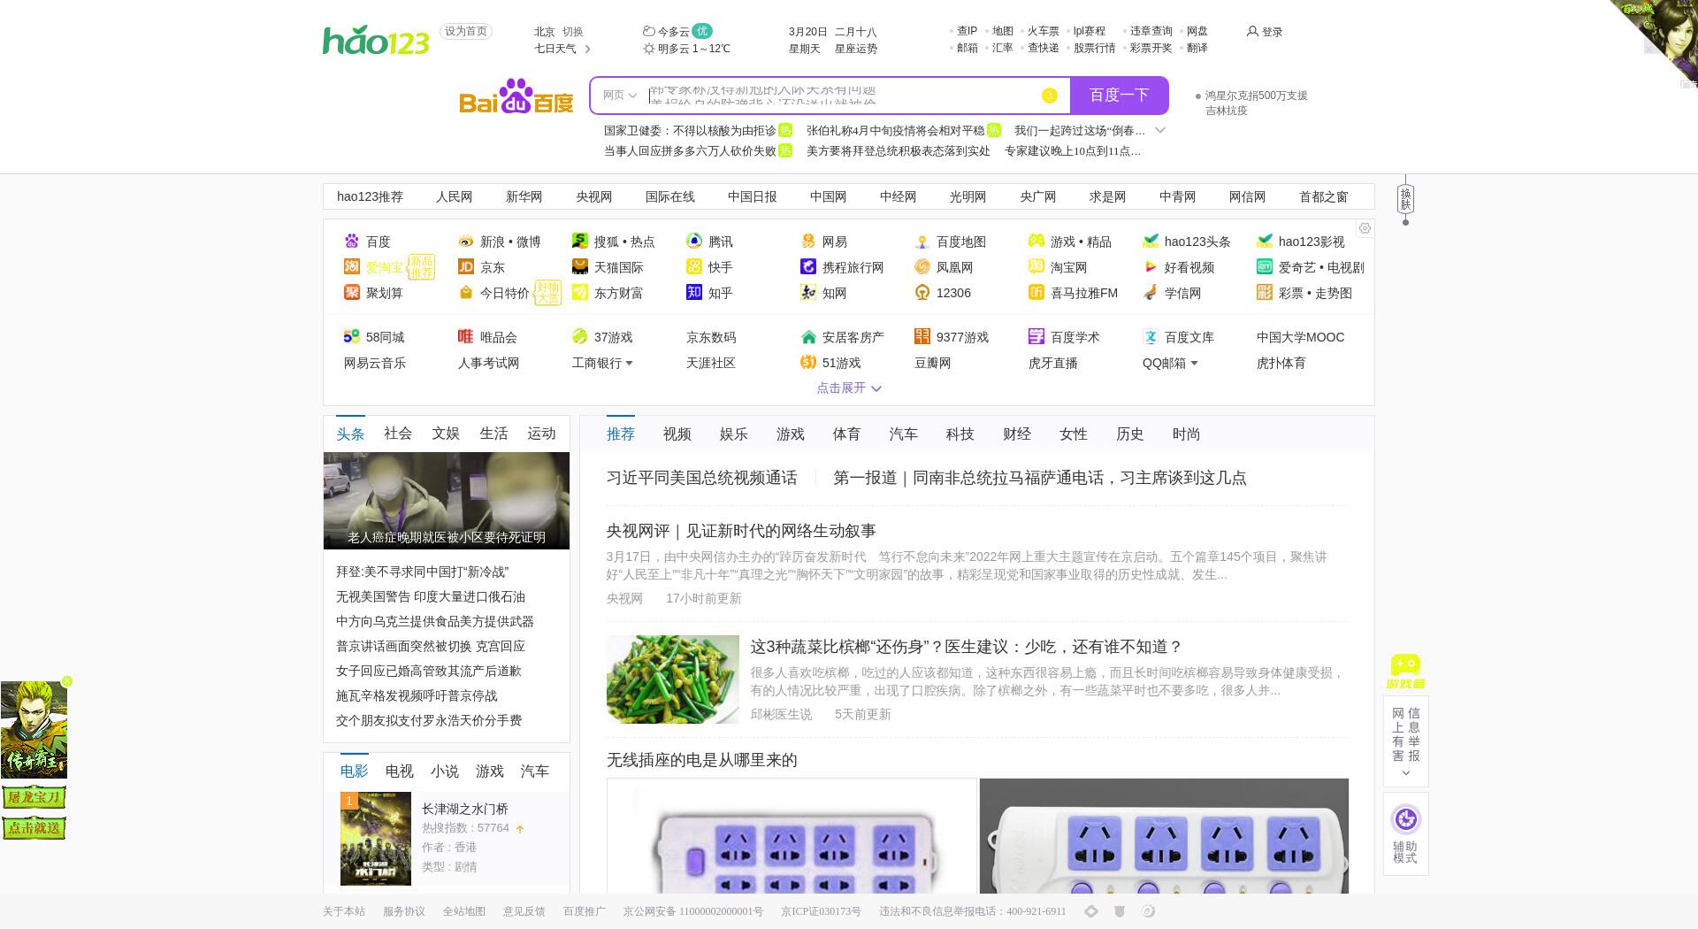The image size is (1698, 929).
Task: Open headline 拜登:美不寻求同中国打"新冷战"
Action: click(423, 572)
